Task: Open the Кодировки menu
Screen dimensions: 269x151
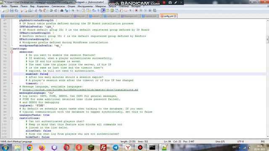Action: pos(43,6)
